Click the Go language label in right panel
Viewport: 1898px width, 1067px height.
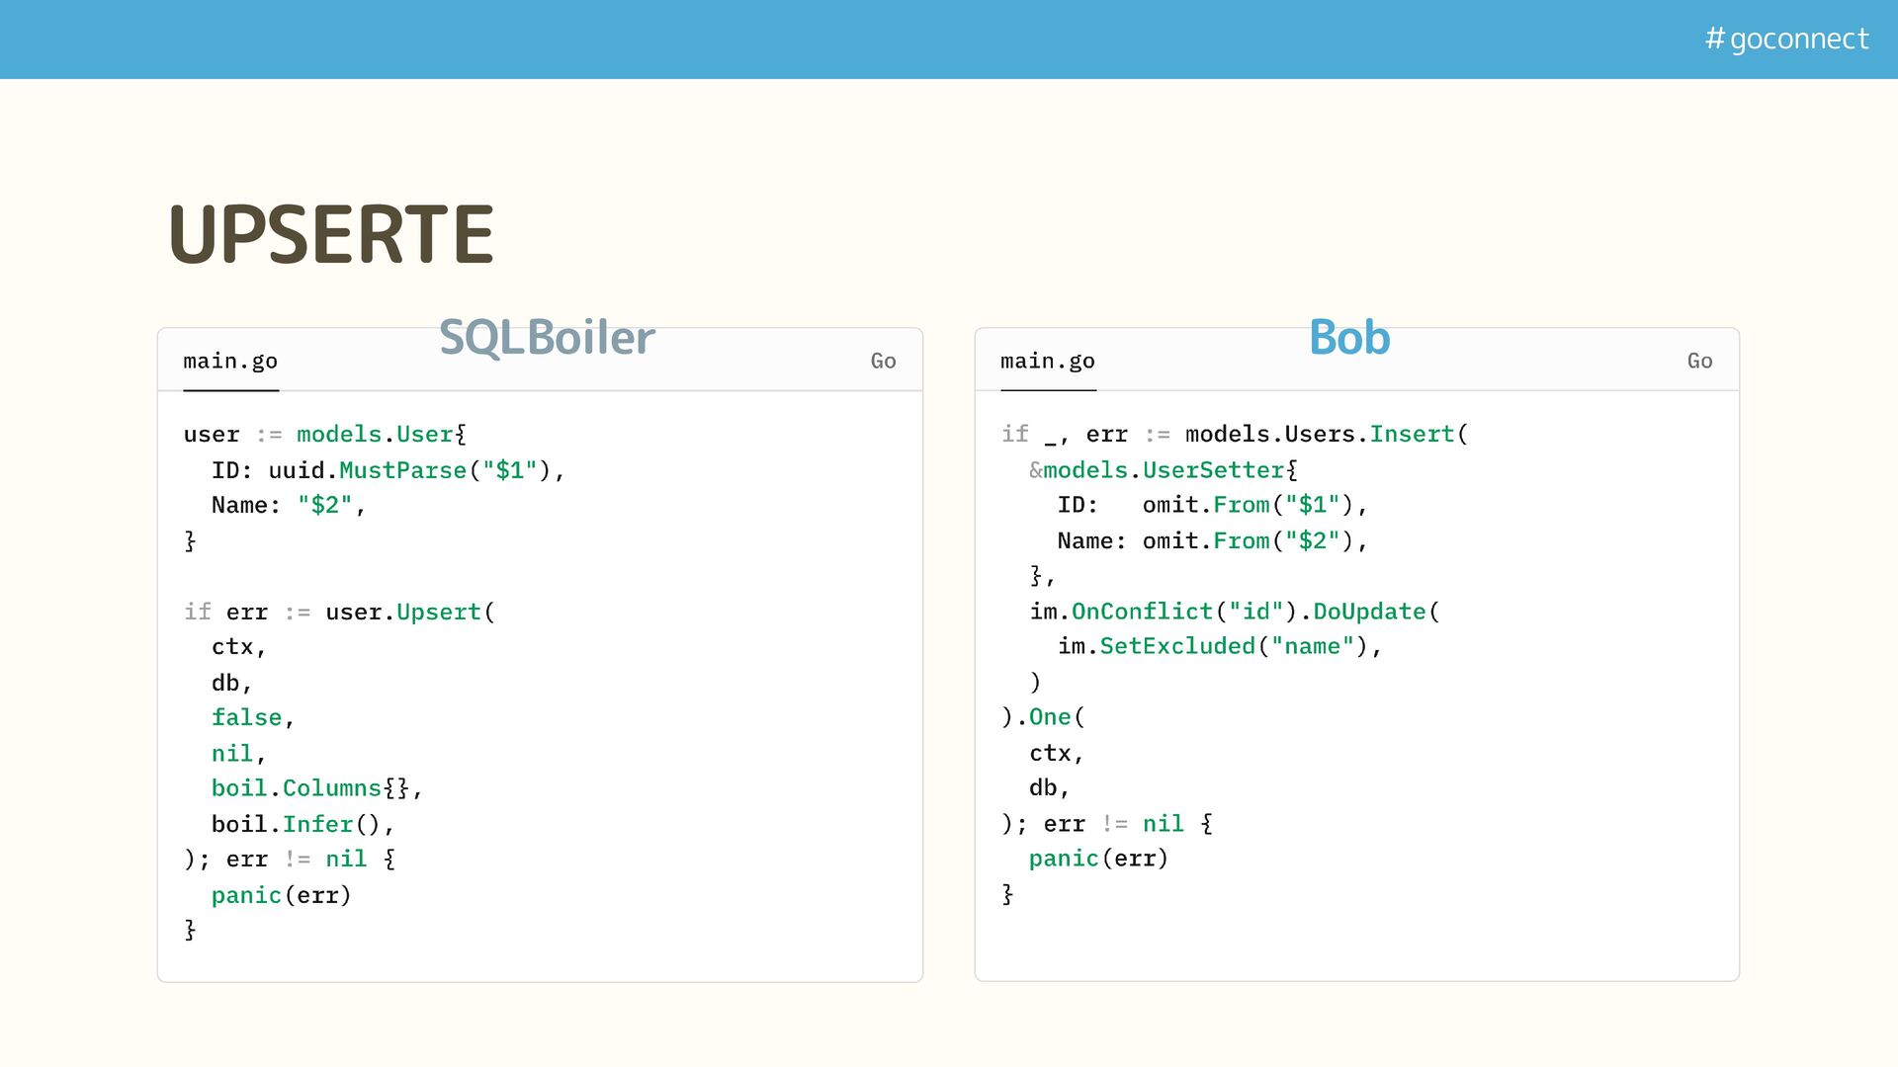coord(1699,361)
